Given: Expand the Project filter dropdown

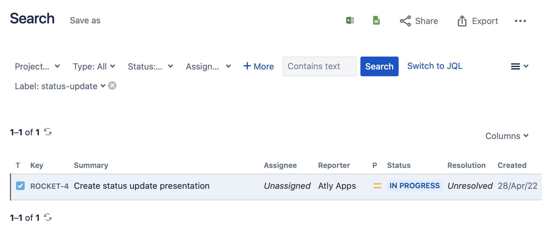Looking at the screenshot, I should click(37, 66).
